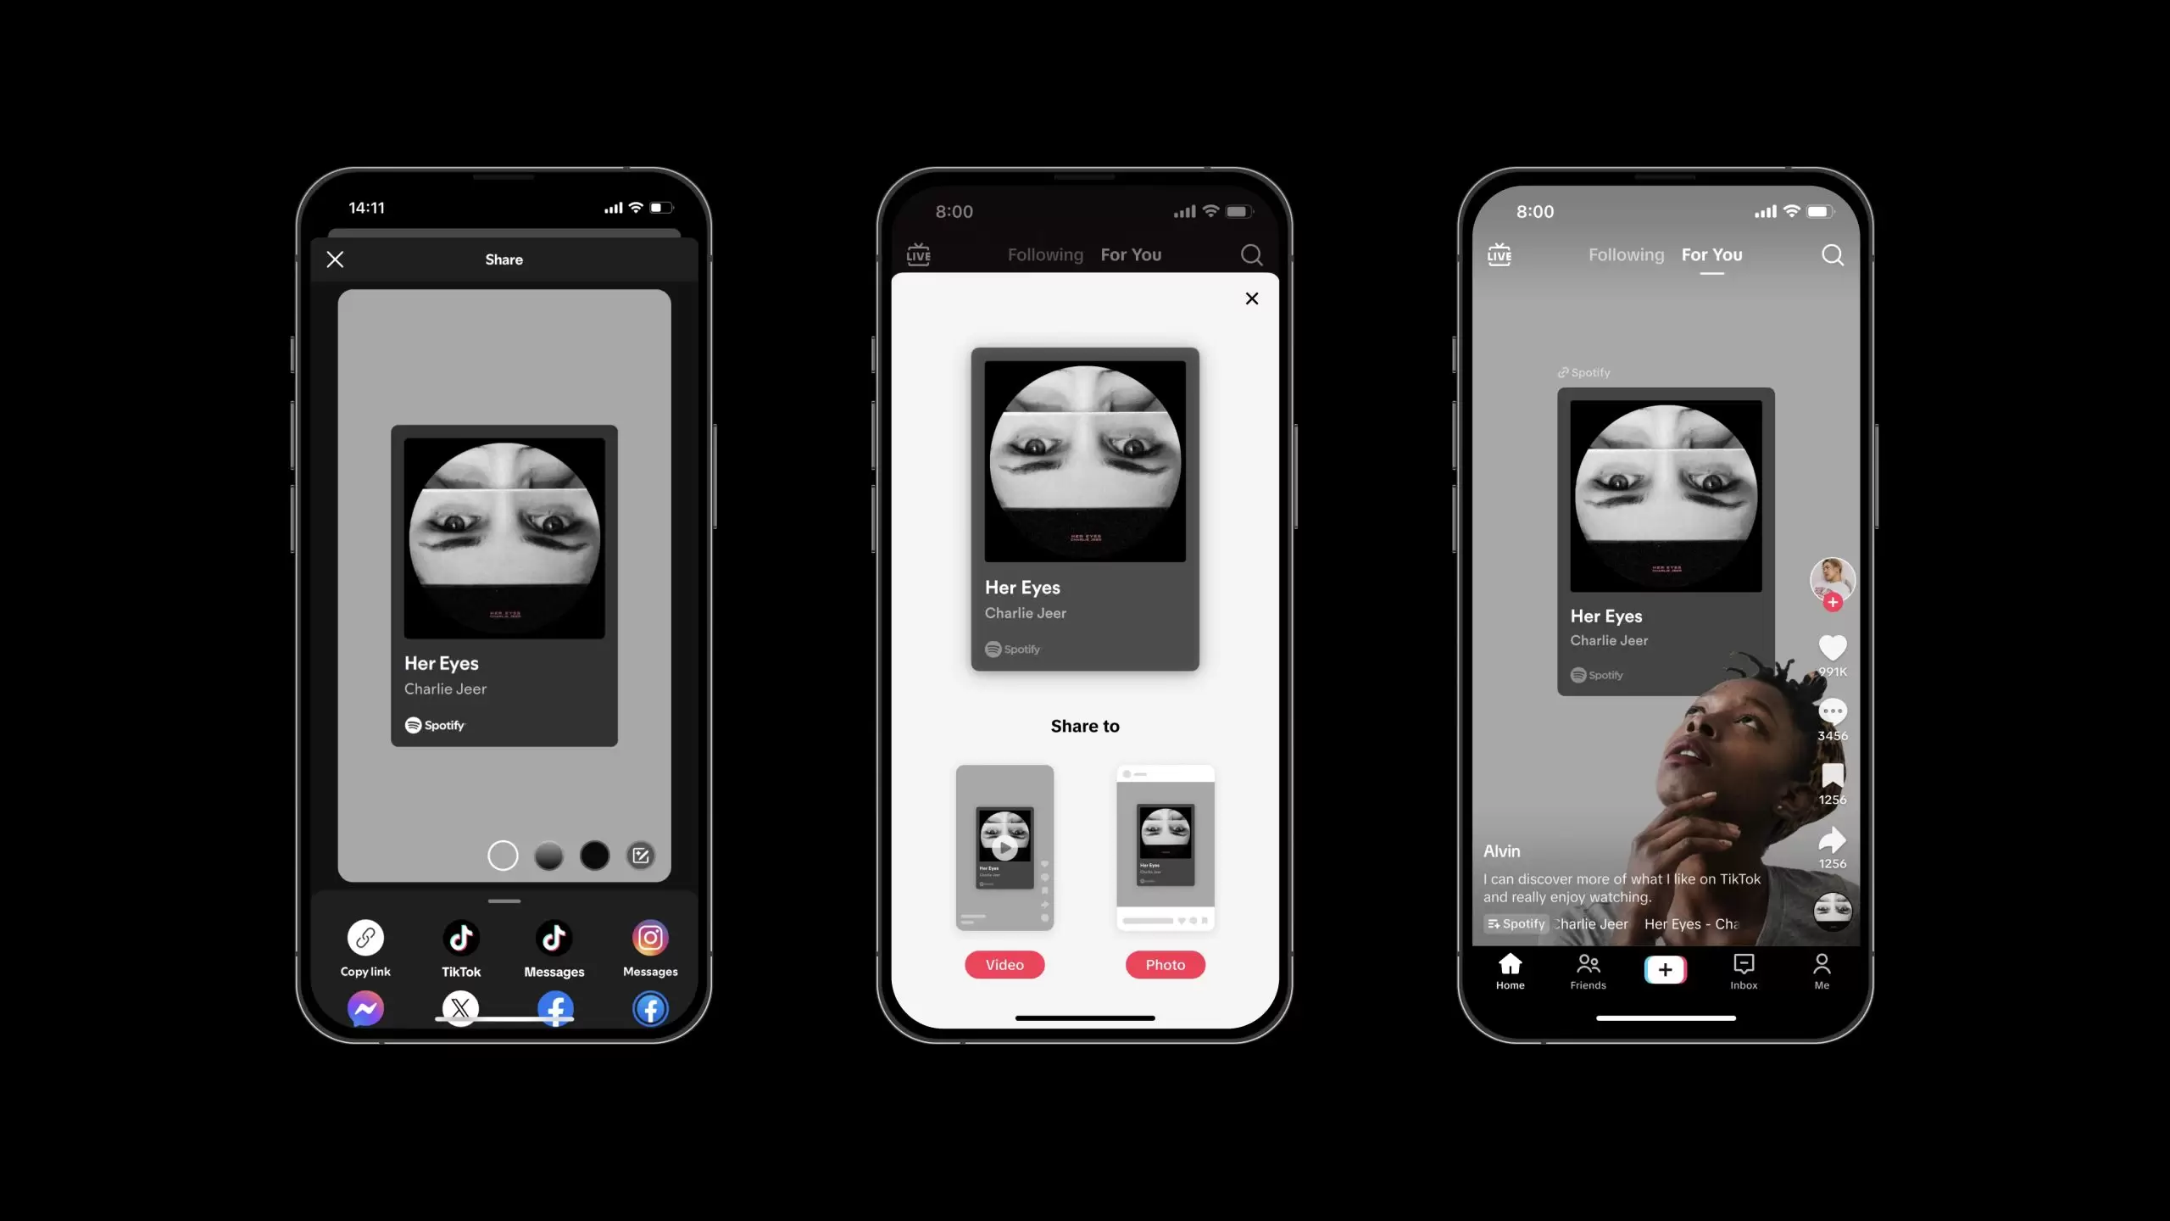This screenshot has width=2170, height=1221.
Task: Close the Share sheet overlay
Action: [334, 259]
